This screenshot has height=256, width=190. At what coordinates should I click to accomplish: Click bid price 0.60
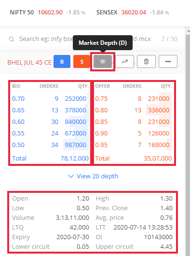18,122
